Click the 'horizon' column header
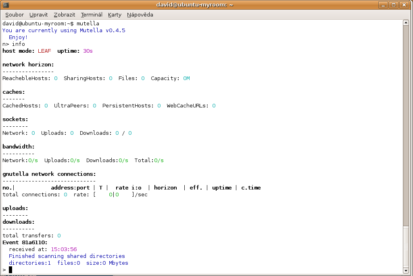Image resolution: width=413 pixels, height=276 pixels. pos(165,187)
